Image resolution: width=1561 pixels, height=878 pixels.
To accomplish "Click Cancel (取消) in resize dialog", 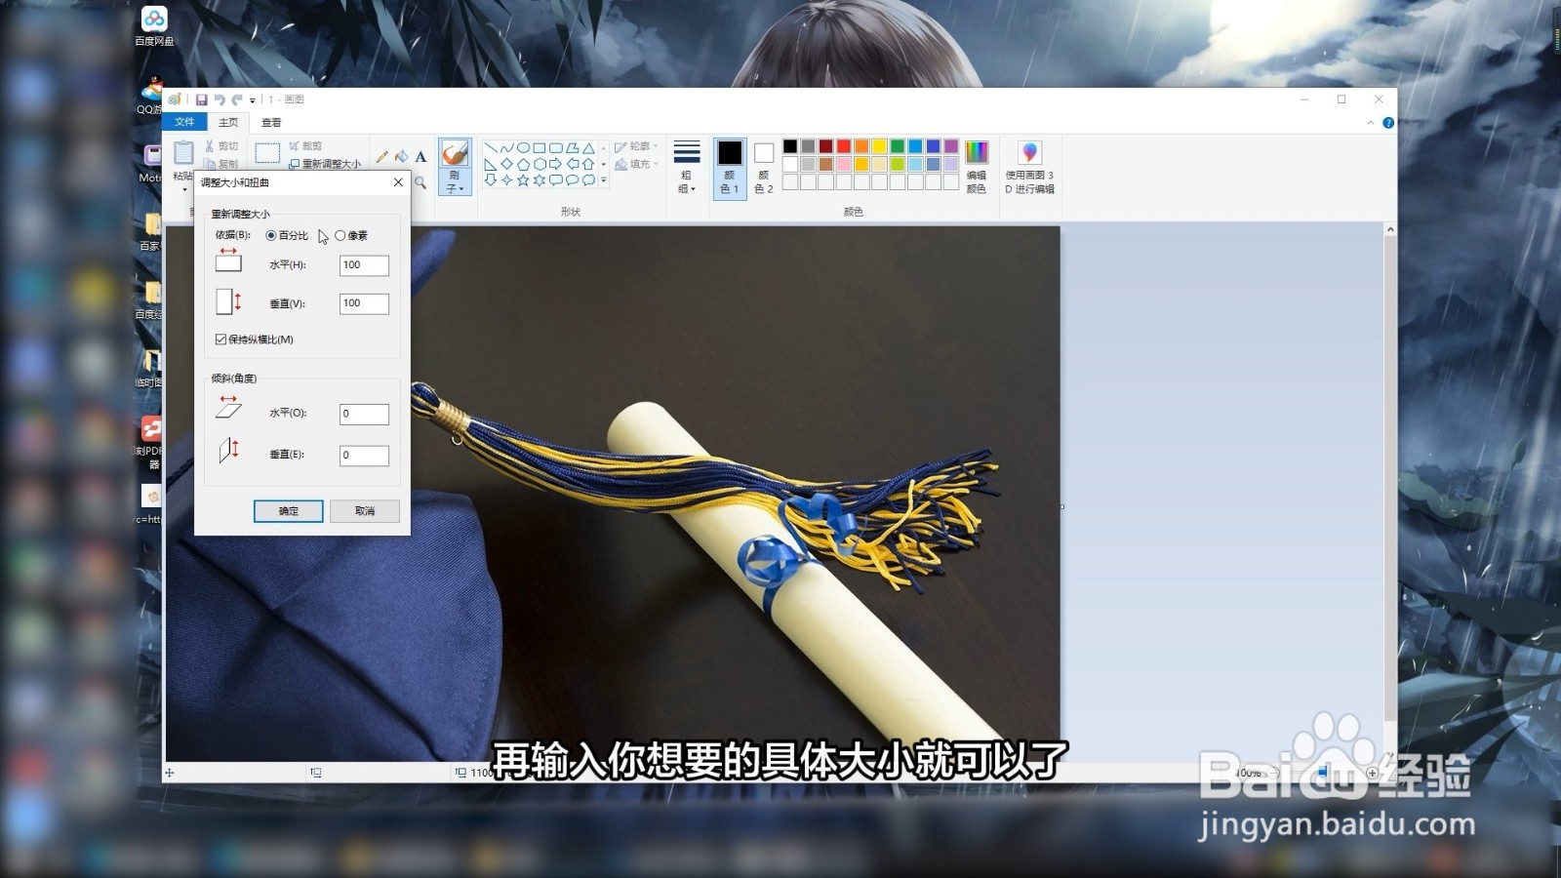I will click(364, 510).
